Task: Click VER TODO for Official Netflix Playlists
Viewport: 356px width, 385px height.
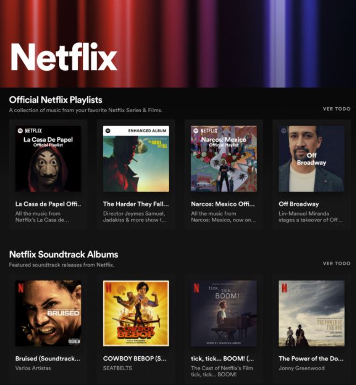Action: pos(337,109)
